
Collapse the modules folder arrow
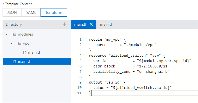(6, 34)
